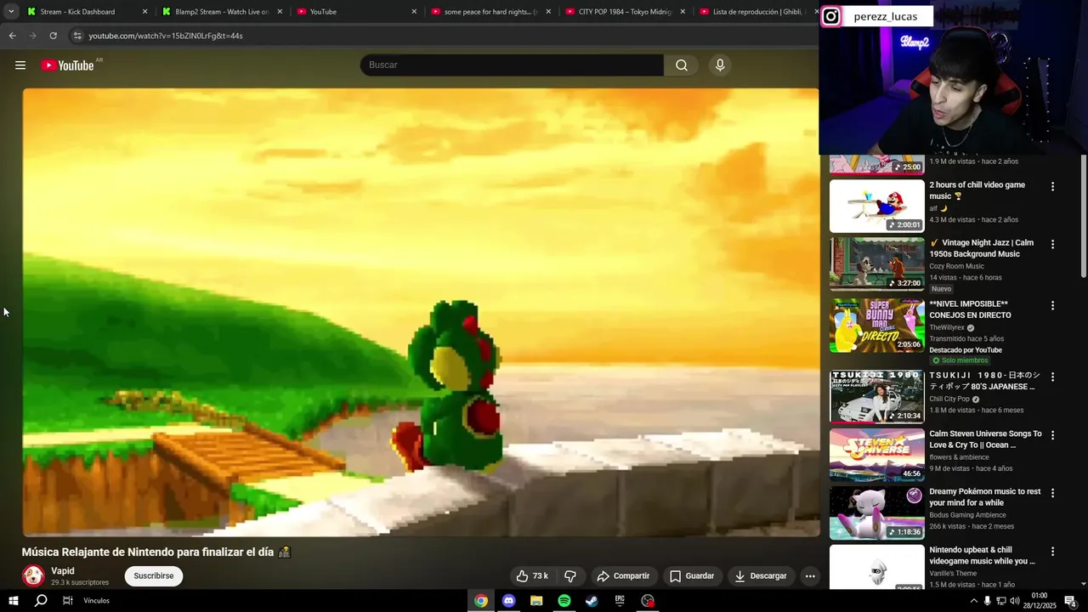Open the Compartir share dialog
Image resolution: width=1088 pixels, height=612 pixels.
pos(624,576)
